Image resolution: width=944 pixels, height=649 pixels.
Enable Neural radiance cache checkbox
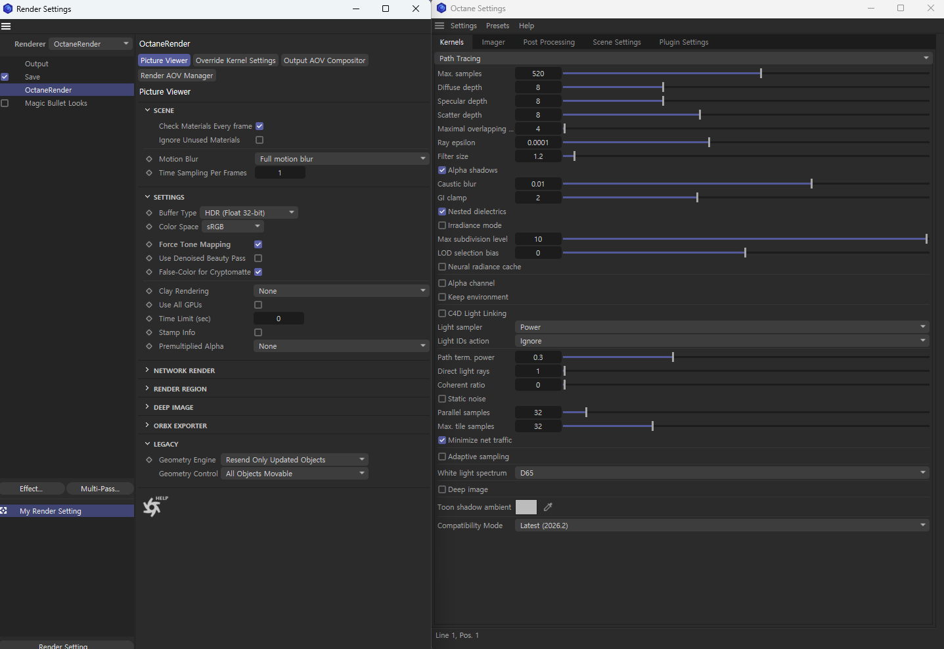pyautogui.click(x=442, y=267)
